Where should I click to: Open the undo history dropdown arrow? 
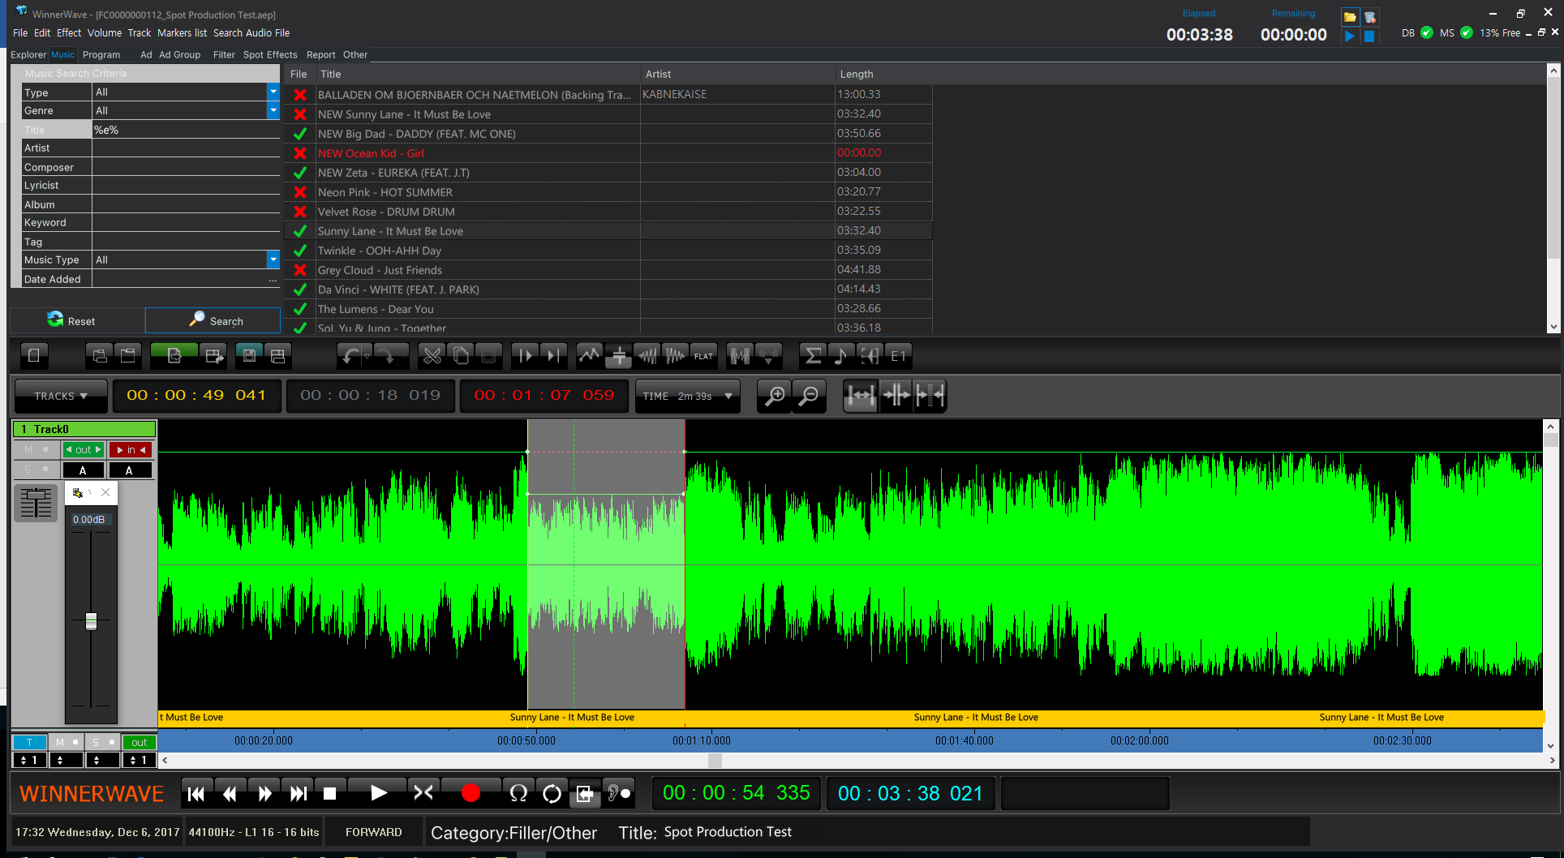click(367, 355)
